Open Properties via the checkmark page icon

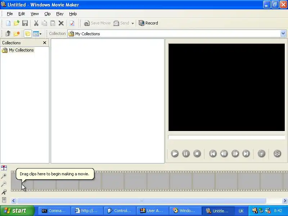coord(72,23)
